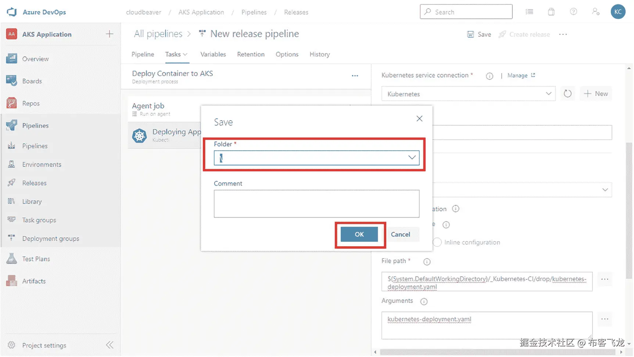Expand the Tasks tab dropdown arrow
Image resolution: width=634 pixels, height=357 pixels.
[185, 54]
